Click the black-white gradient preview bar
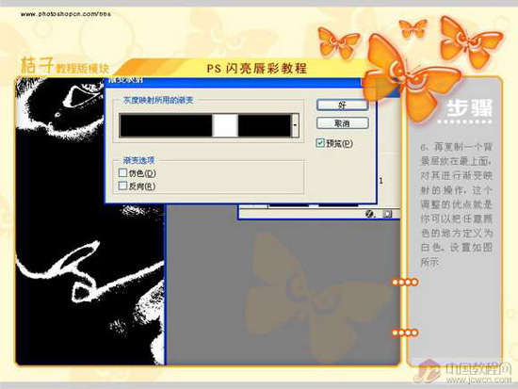The height and width of the screenshot is (389, 518). pos(204,125)
